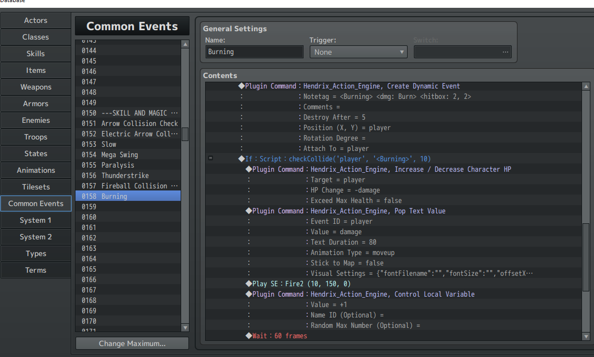Open the System 1 tab

tap(35, 220)
